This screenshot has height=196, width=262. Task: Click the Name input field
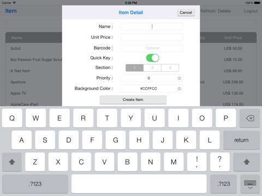152,27
